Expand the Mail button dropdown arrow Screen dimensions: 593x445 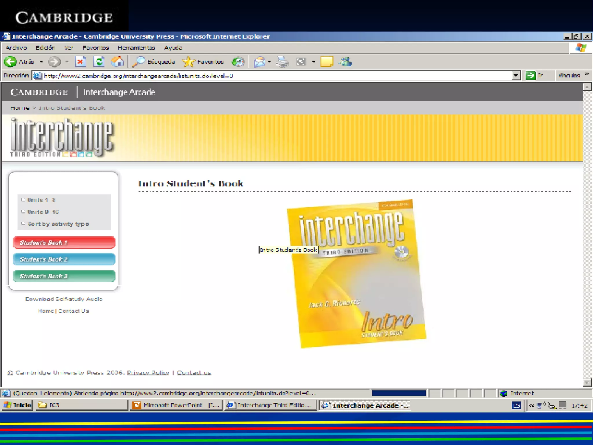pyautogui.click(x=269, y=62)
